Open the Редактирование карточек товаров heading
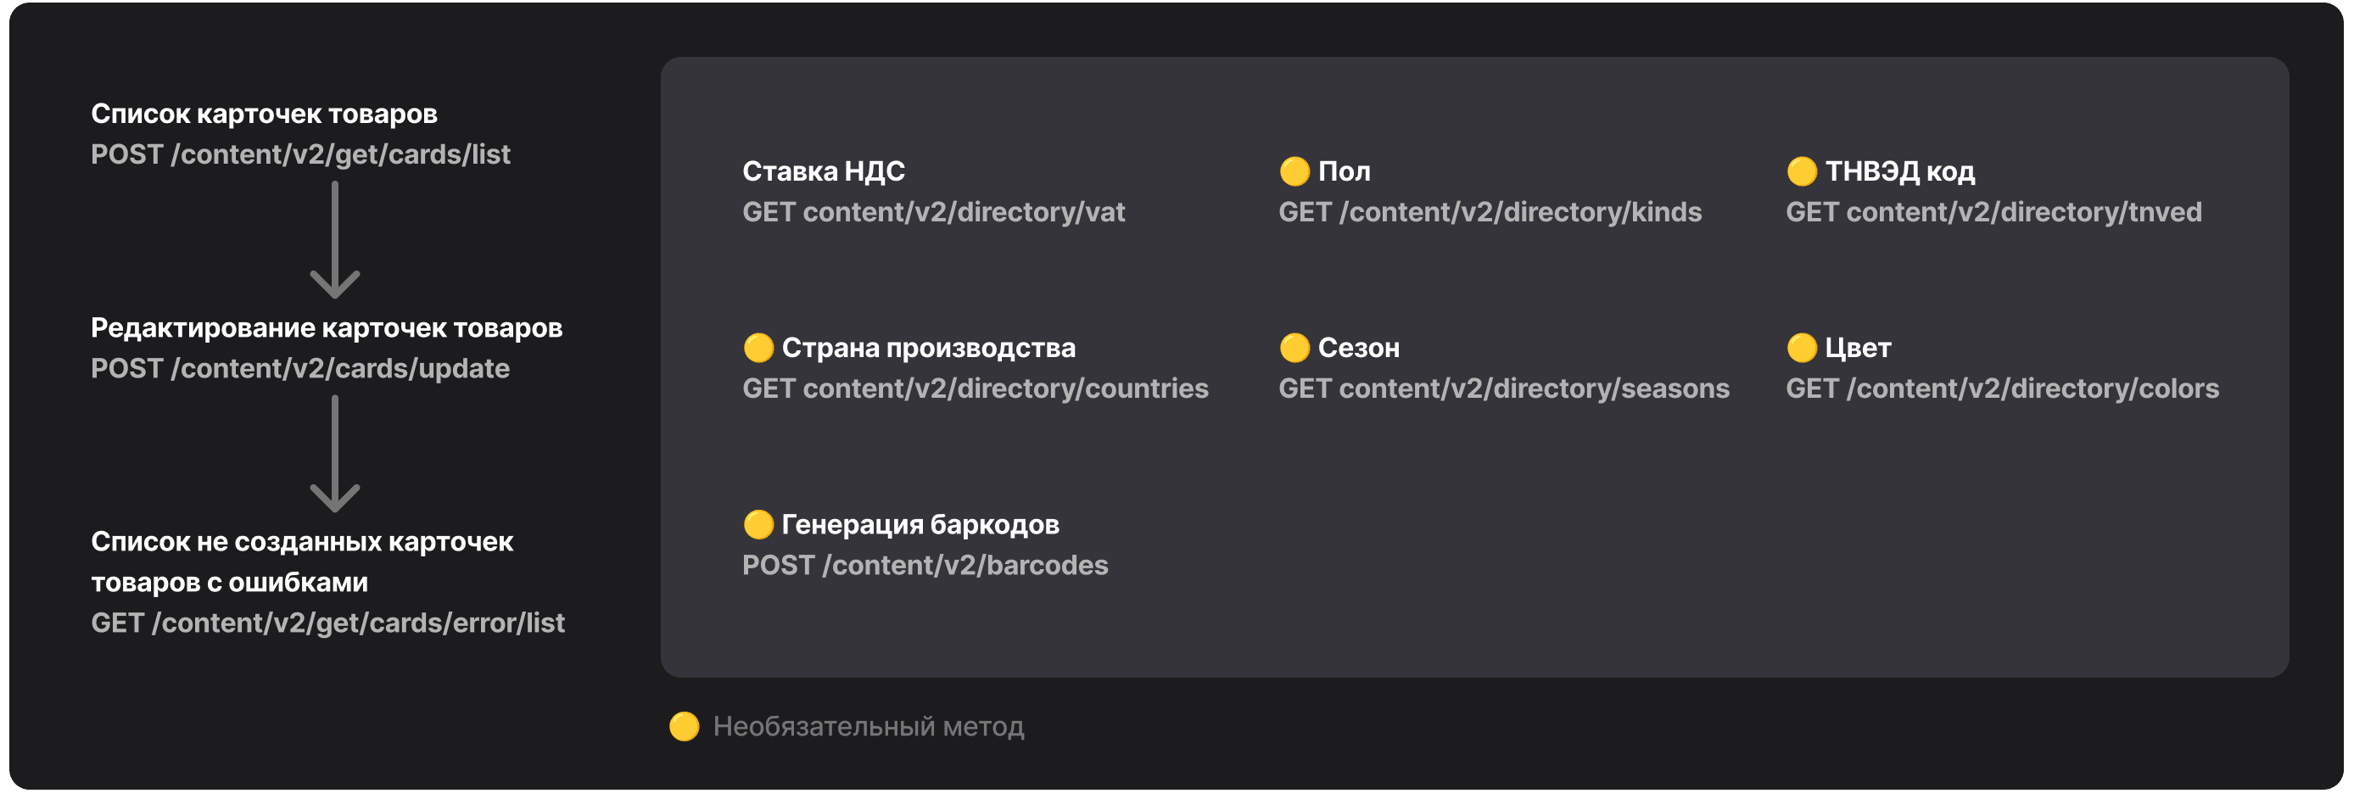The width and height of the screenshot is (2354, 799). coord(327,328)
